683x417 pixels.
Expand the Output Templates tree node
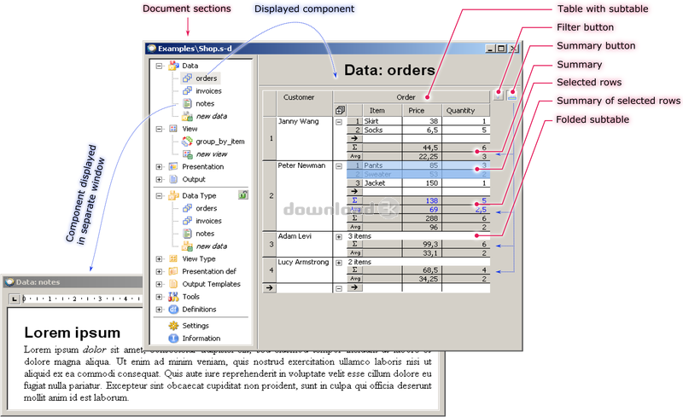click(159, 284)
